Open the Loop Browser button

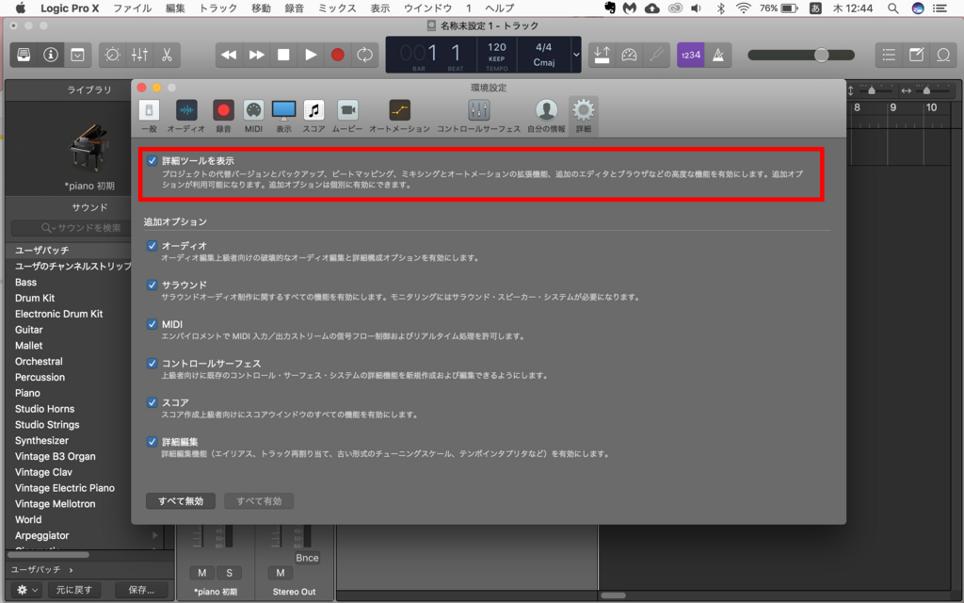943,55
